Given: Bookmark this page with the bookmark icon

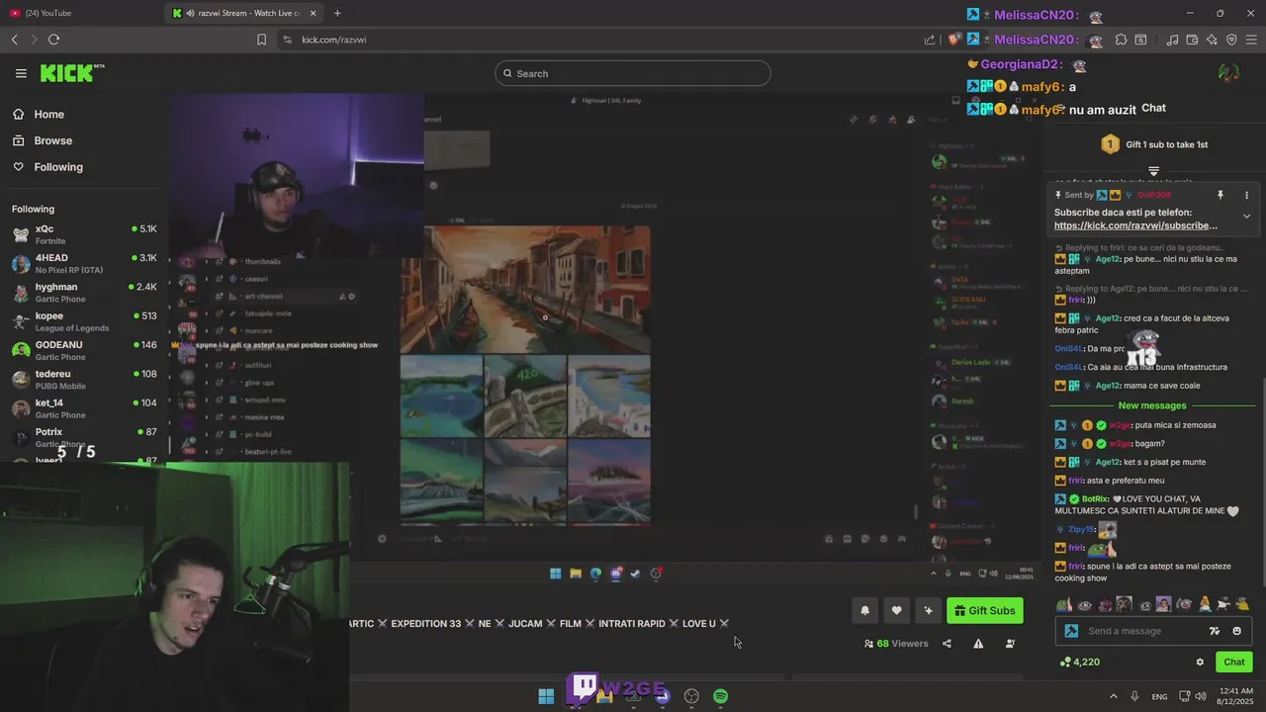Looking at the screenshot, I should pos(261,40).
